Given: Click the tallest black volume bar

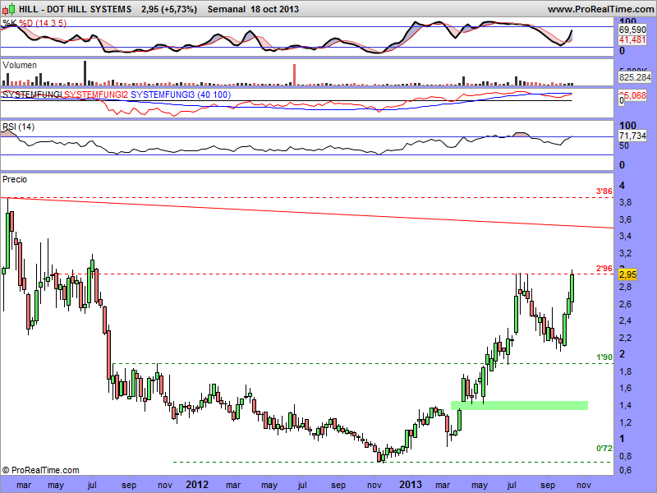Looking at the screenshot, I should pos(85,73).
